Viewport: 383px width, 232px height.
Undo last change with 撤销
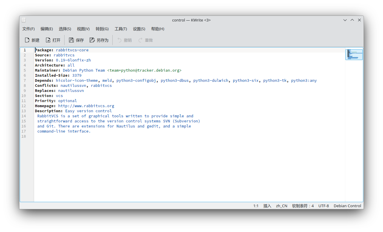click(125, 40)
